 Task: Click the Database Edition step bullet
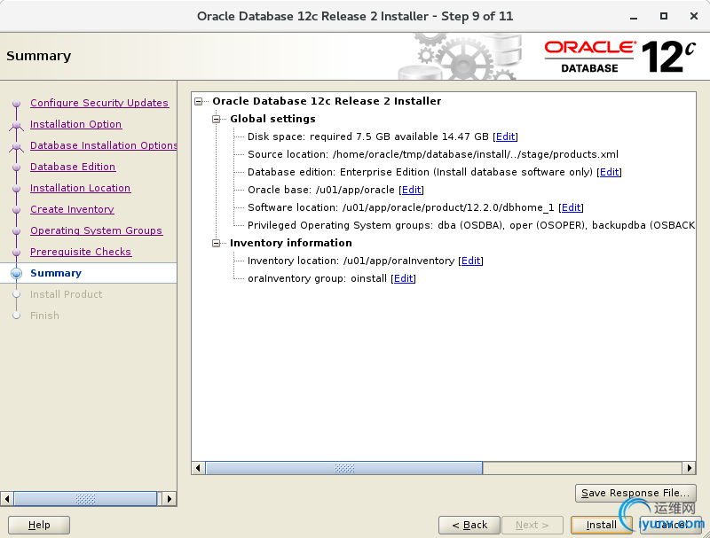[17, 168]
